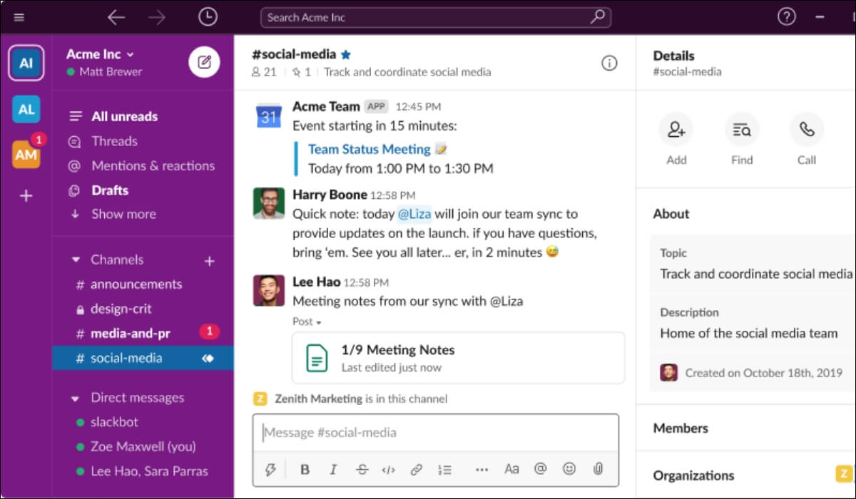Open more formatting options ellipsis
Image resolution: width=856 pixels, height=499 pixels.
(x=481, y=469)
